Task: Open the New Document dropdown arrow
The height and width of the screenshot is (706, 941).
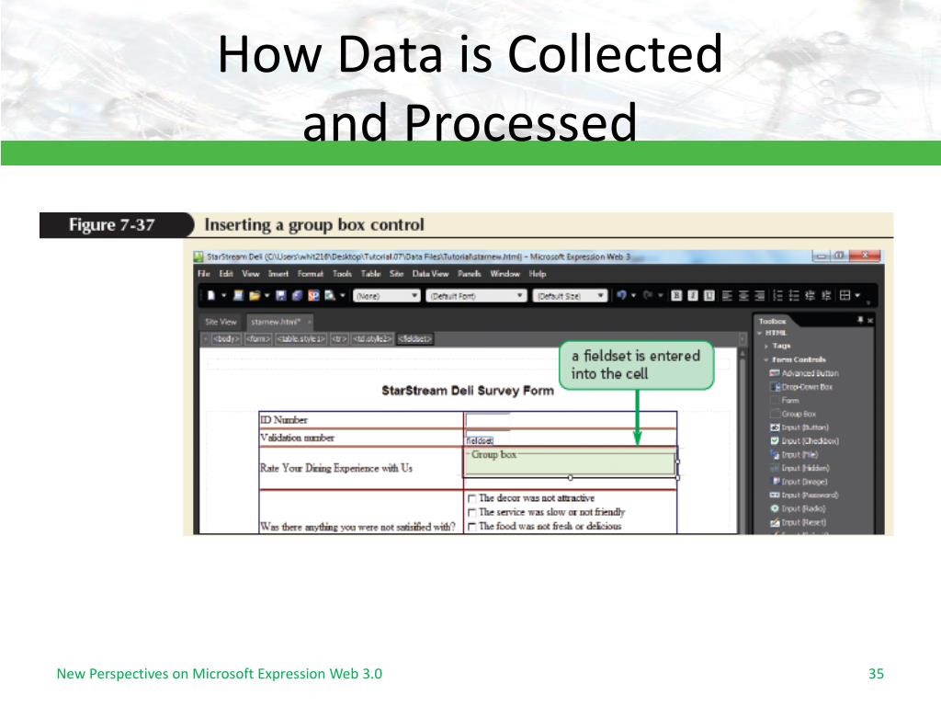Action: point(223,295)
